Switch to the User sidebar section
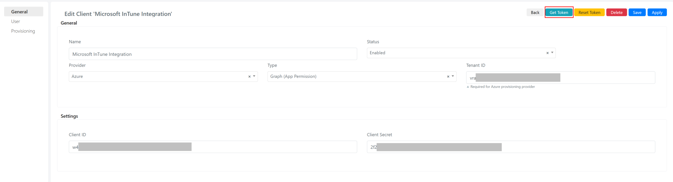 (16, 21)
